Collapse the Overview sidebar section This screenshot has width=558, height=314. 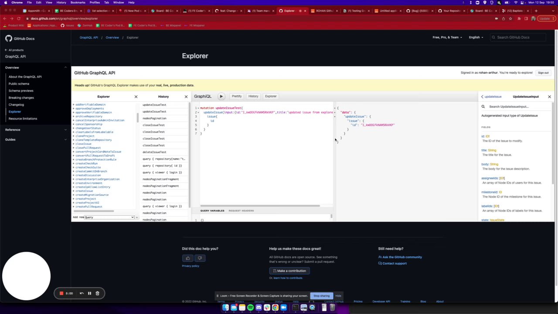point(65,68)
